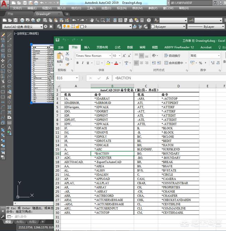Image resolution: width=226 pixels, height=231 pixels.
Task: Click the AutoCAD plot printer icon
Action: point(22,20)
